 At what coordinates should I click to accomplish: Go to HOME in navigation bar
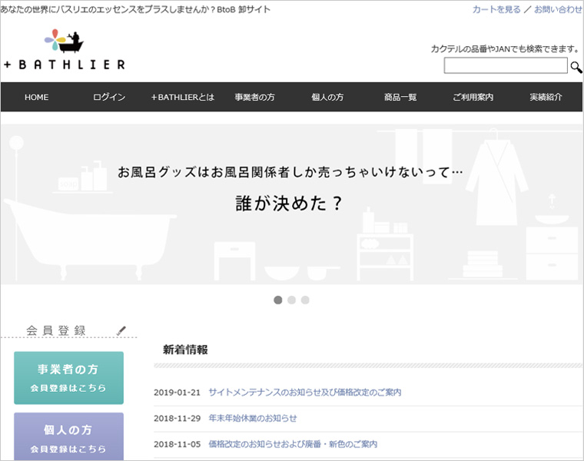coord(37,97)
